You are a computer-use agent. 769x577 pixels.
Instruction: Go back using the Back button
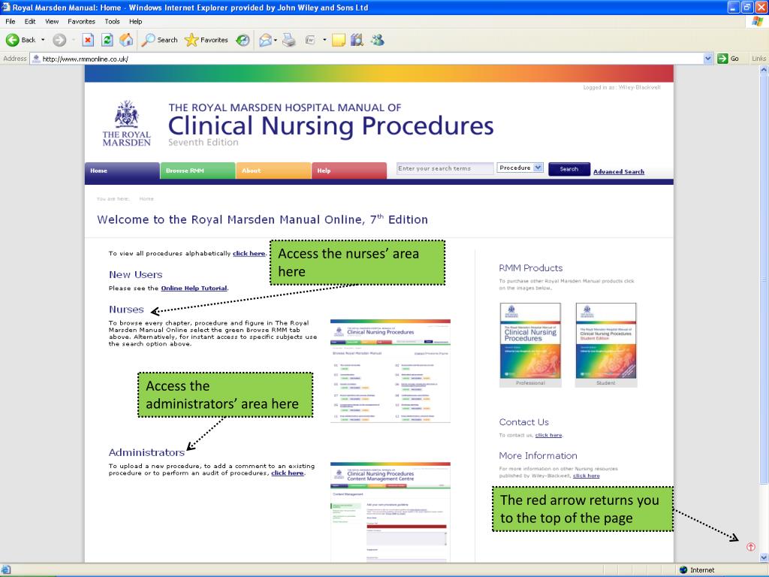click(20, 40)
